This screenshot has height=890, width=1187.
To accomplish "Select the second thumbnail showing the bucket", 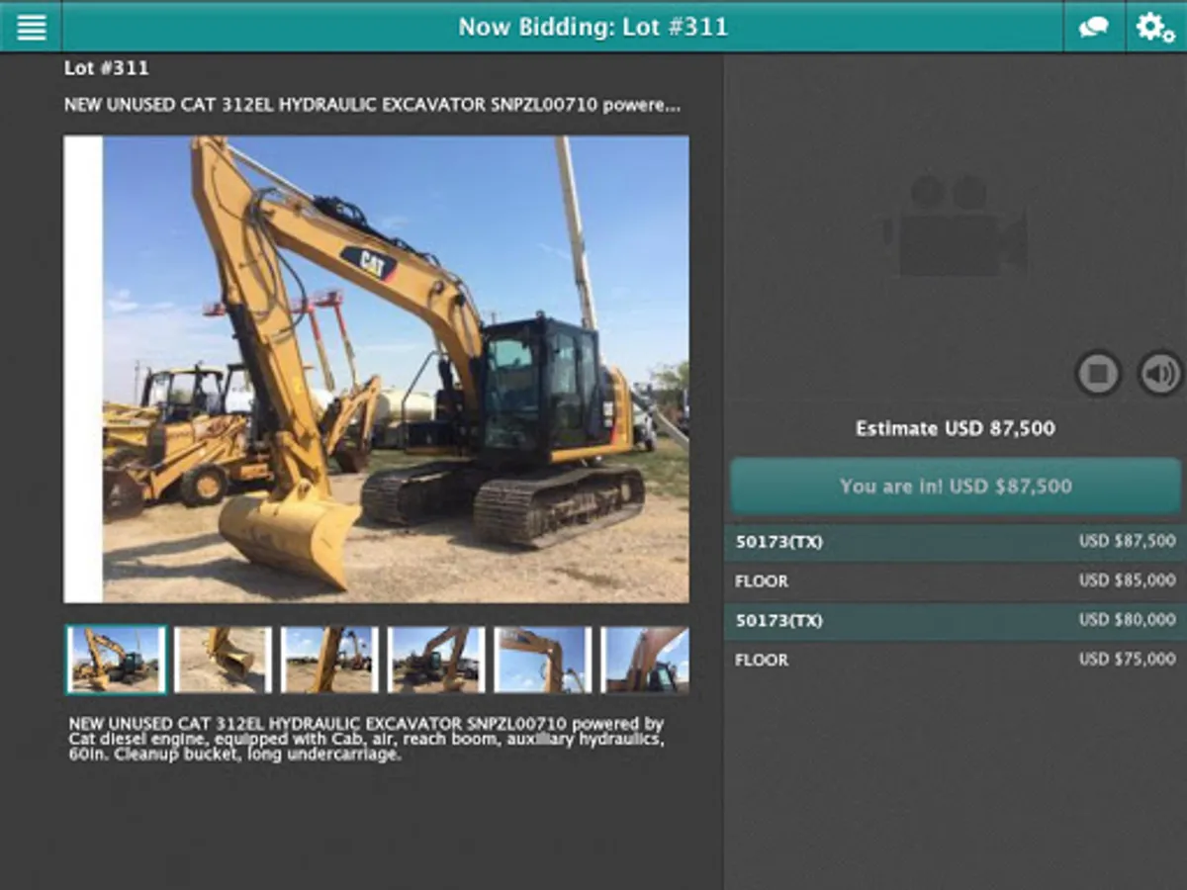I will coord(224,659).
